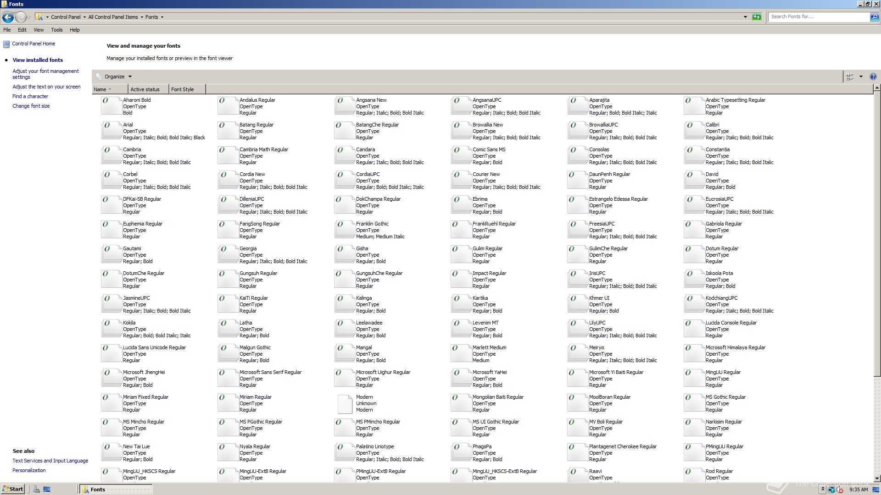Click the Fonts taskbar button
The image size is (881, 495).
[x=116, y=489]
